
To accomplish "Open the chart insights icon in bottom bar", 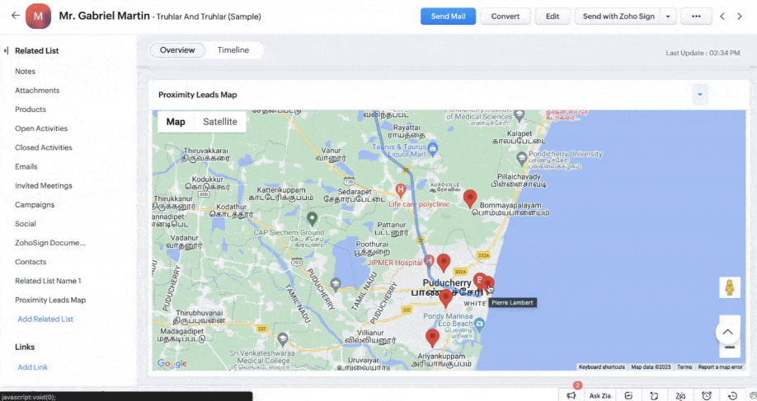I will coord(628,395).
